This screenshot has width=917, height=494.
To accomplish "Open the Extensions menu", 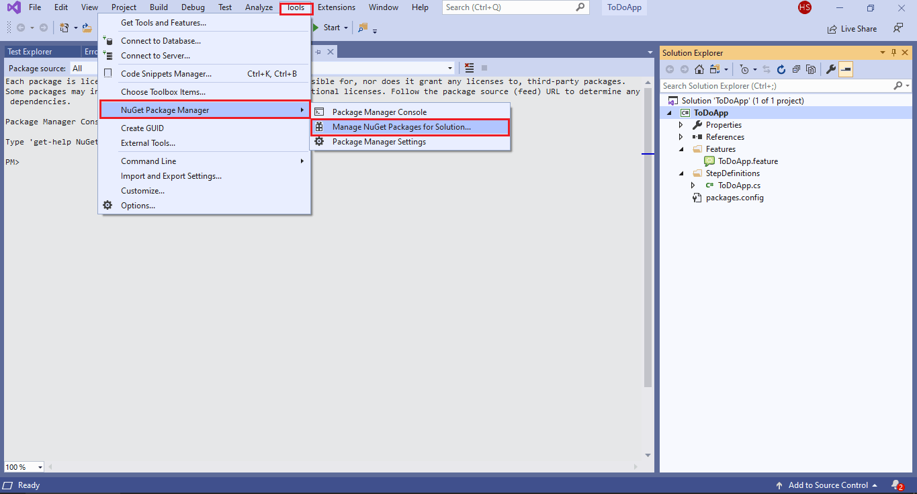I will tap(336, 7).
